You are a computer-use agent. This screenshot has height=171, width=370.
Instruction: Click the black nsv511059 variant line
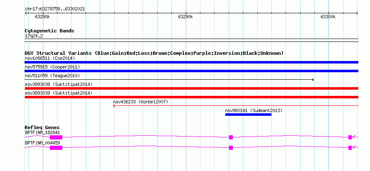(x=169, y=80)
